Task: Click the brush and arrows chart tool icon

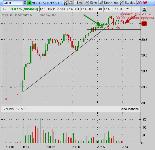Action: coord(65,3)
